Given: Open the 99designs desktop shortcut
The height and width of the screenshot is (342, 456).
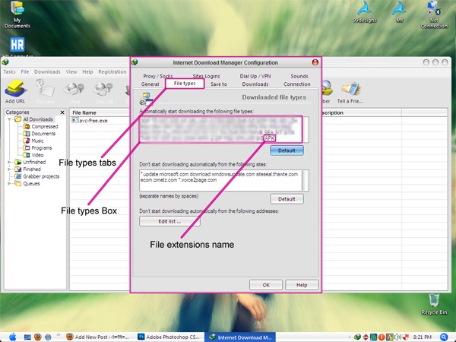Looking at the screenshot, I should coord(364,12).
